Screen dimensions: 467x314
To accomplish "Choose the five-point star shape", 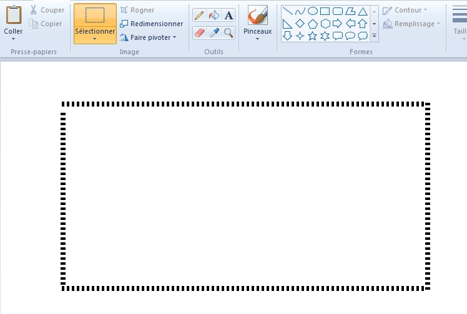I will [x=312, y=36].
